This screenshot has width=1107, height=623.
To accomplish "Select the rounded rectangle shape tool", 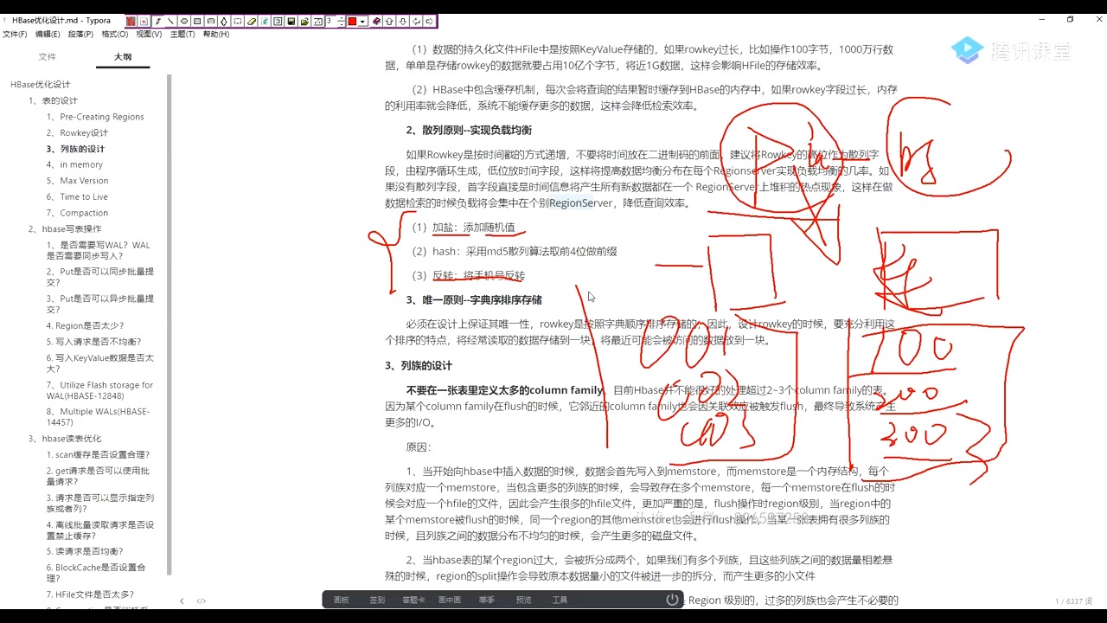I will pos(210,21).
